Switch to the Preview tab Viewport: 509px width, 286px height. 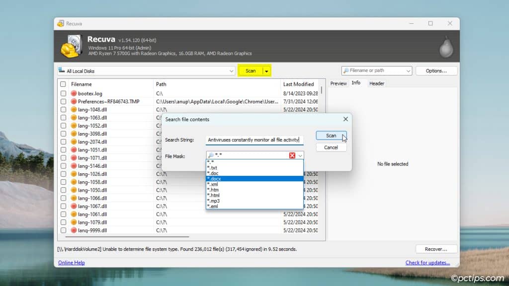[x=338, y=83]
